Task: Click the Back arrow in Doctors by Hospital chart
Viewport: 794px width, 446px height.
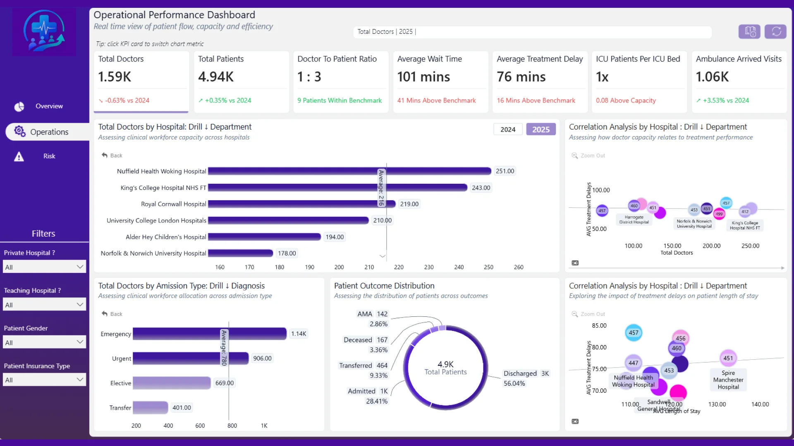Action: (x=105, y=155)
